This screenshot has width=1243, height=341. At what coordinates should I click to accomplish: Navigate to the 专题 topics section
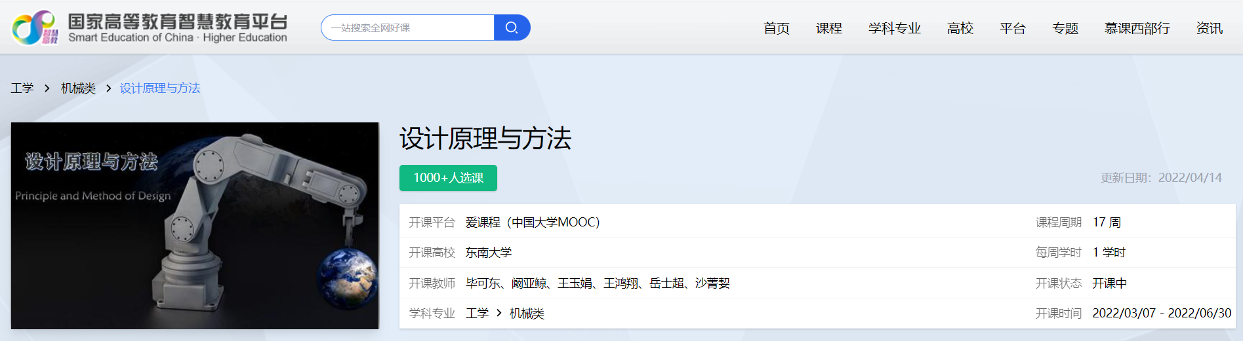pyautogui.click(x=1065, y=28)
